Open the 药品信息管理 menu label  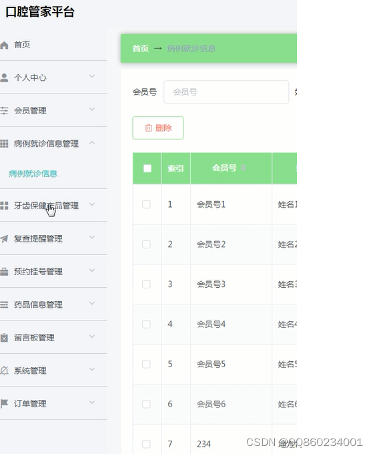tap(38, 304)
